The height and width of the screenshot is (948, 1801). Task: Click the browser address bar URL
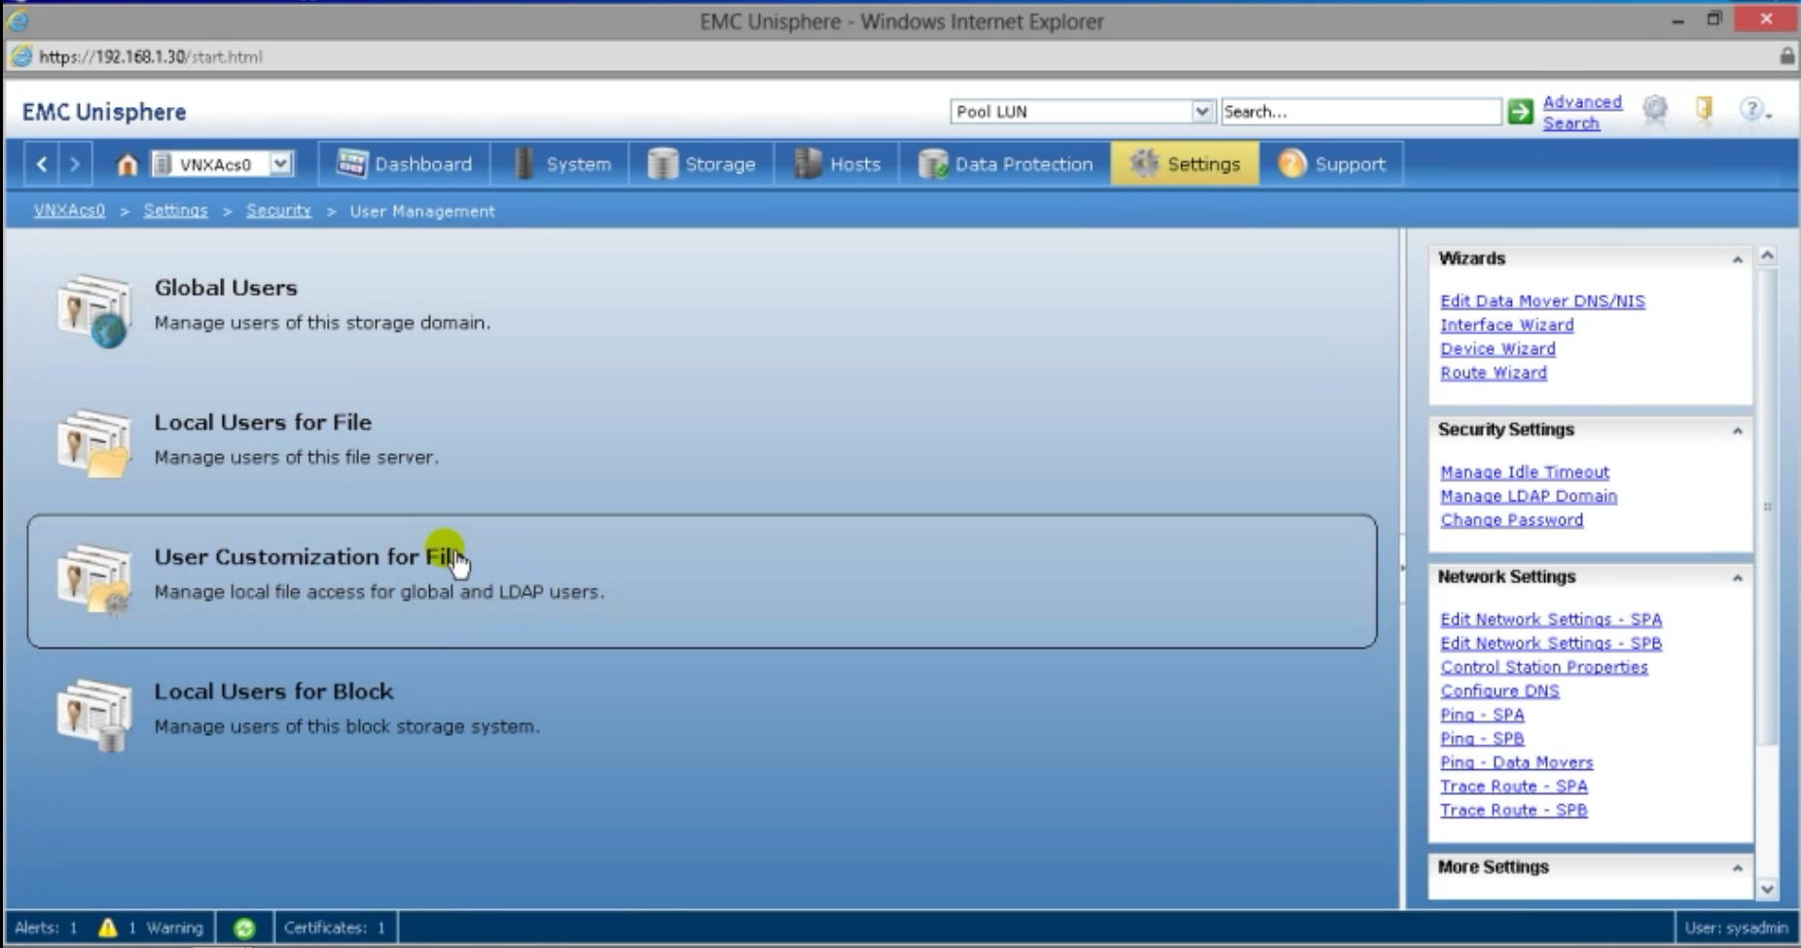click(151, 56)
